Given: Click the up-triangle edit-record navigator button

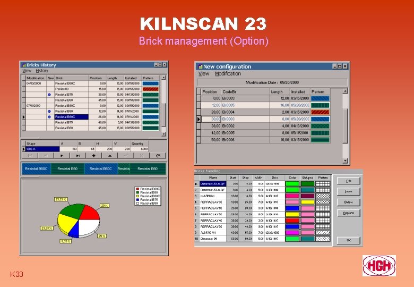Looking at the screenshot, I should [110, 156].
